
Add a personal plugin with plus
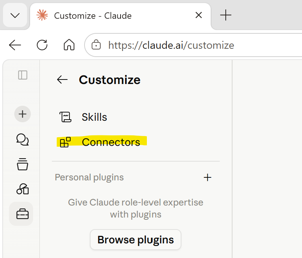click(x=207, y=177)
